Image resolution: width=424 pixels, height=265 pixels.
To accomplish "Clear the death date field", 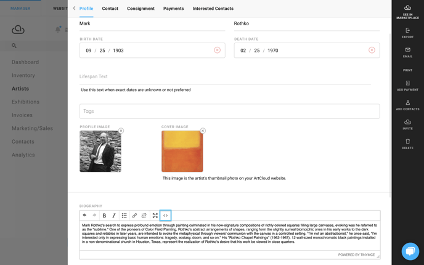I will 372,50.
